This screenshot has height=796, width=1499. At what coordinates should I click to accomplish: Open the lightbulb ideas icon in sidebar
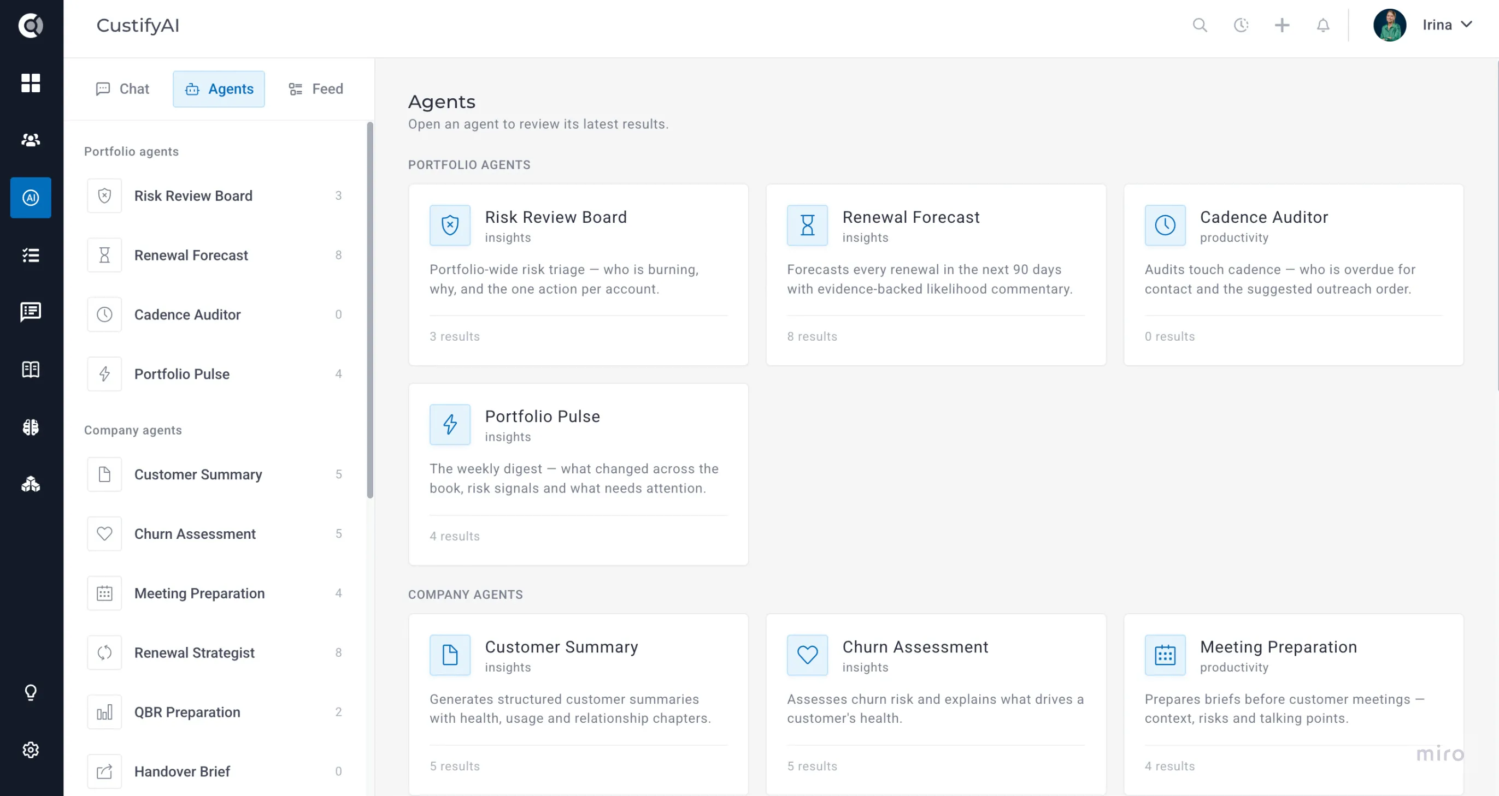31,692
